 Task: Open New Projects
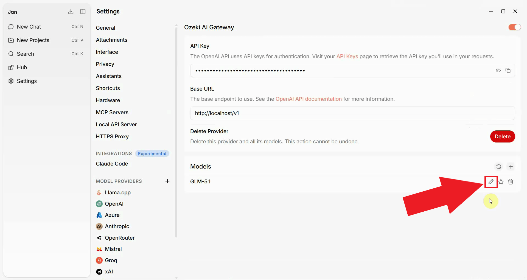pyautogui.click(x=46, y=40)
